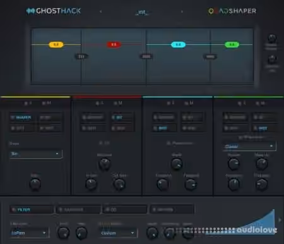Viewport: 284px width, 244px height.
Task: Click the Out Gain knob in red band
Action: coord(119,184)
